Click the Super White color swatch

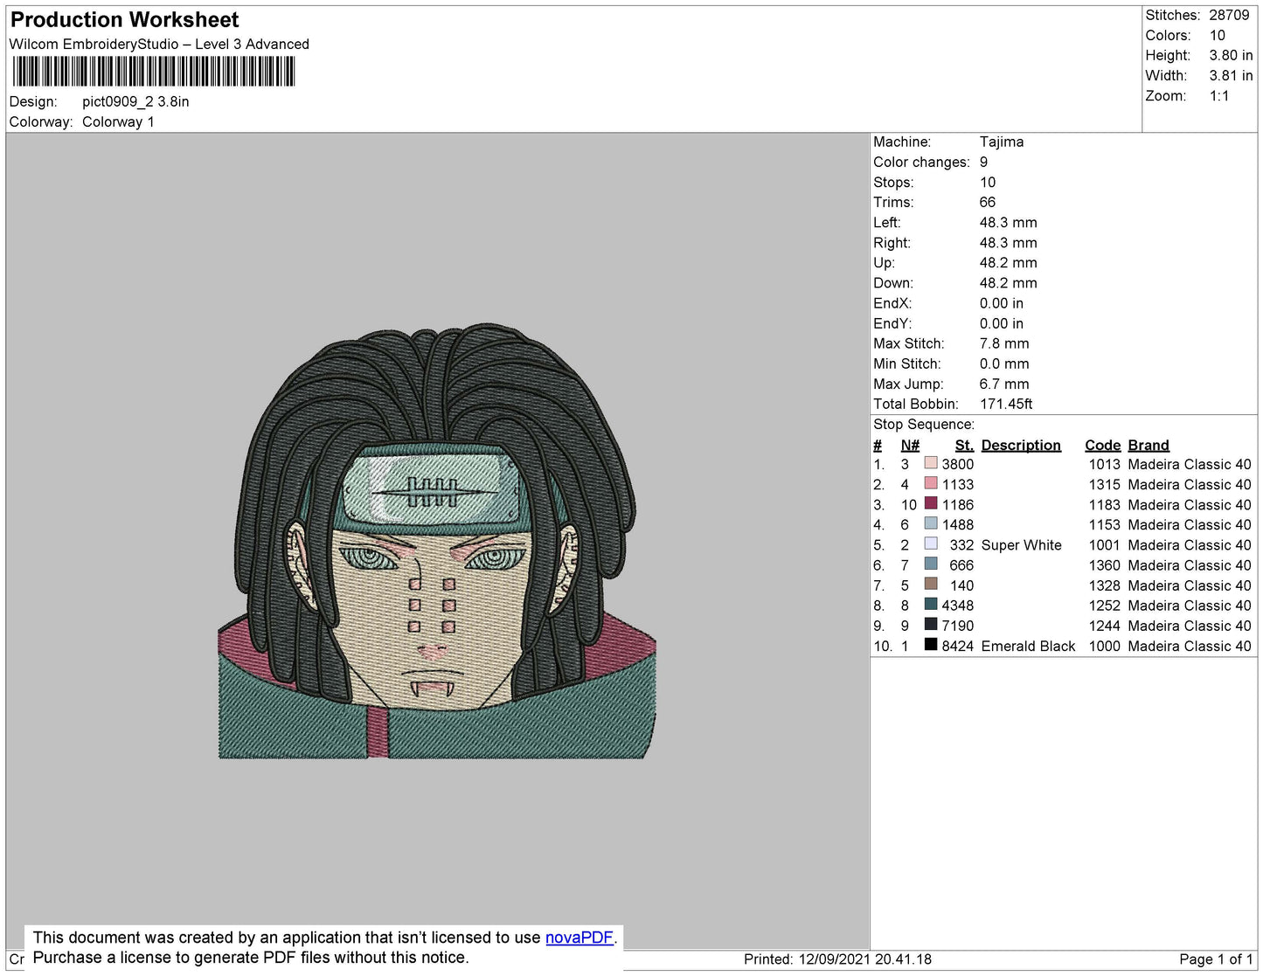click(931, 544)
